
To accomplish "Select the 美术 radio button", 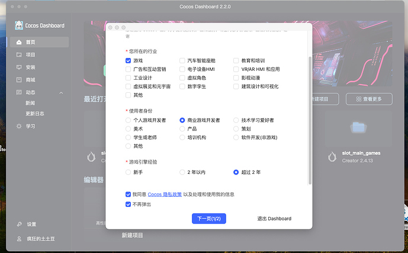I will coord(128,129).
